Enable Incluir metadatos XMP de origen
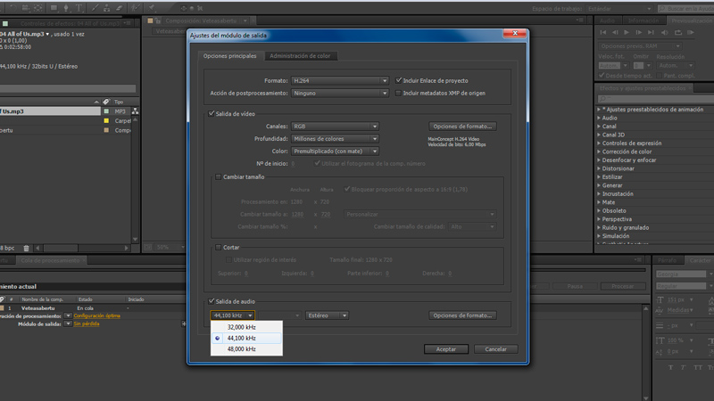Screen dimensions: 714x401 [x=398, y=94]
